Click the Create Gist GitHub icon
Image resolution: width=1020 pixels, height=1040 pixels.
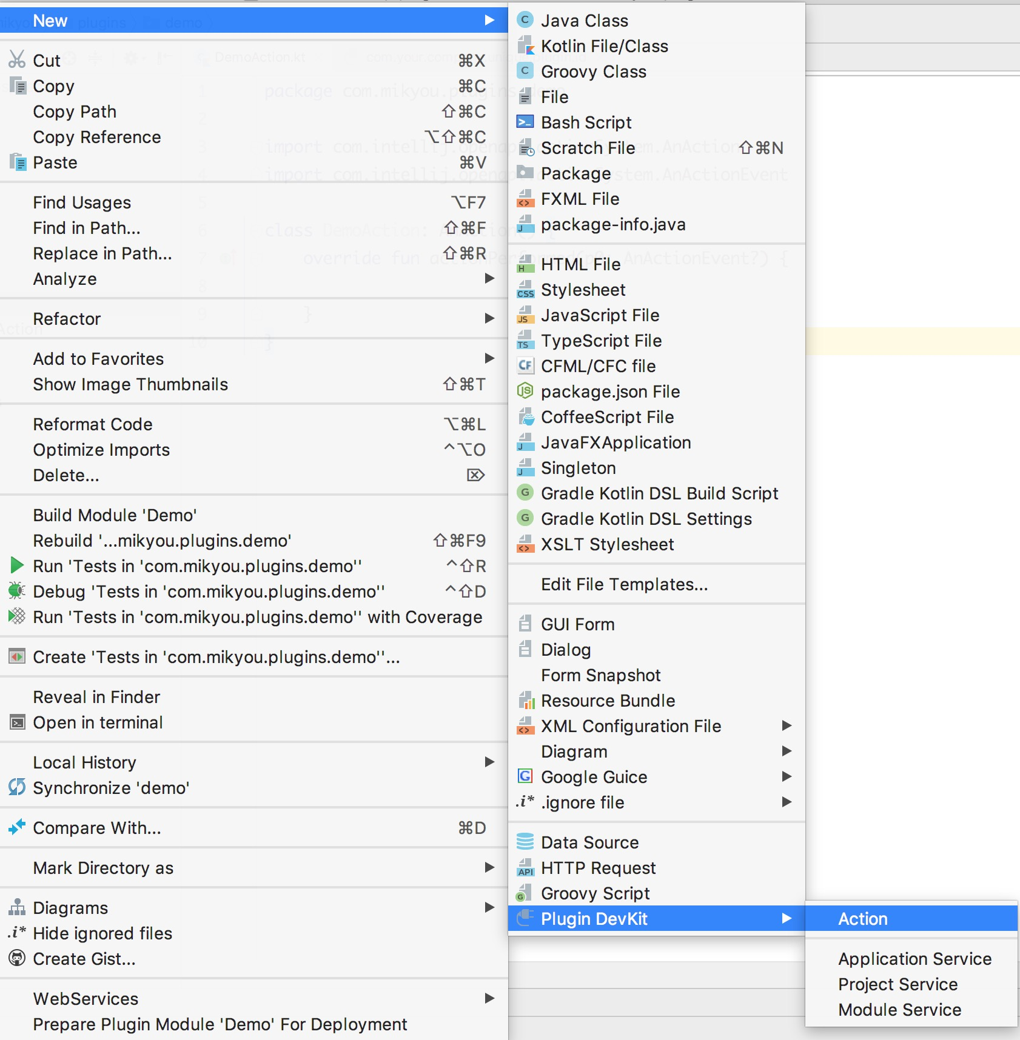(x=17, y=959)
